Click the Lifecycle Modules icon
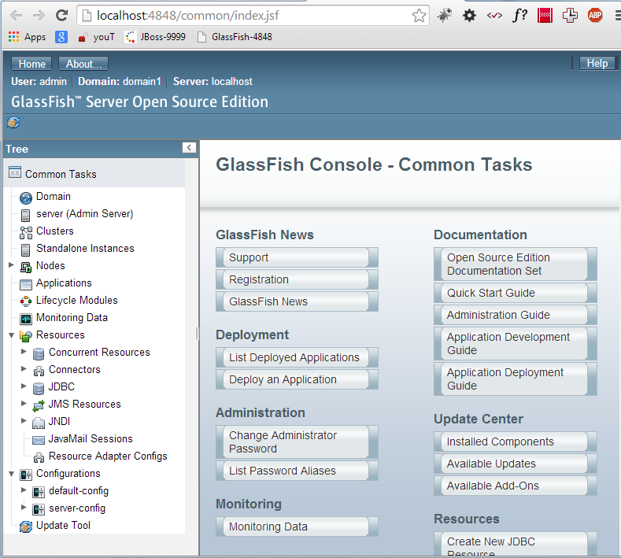Image resolution: width=621 pixels, height=558 pixels. (x=26, y=301)
